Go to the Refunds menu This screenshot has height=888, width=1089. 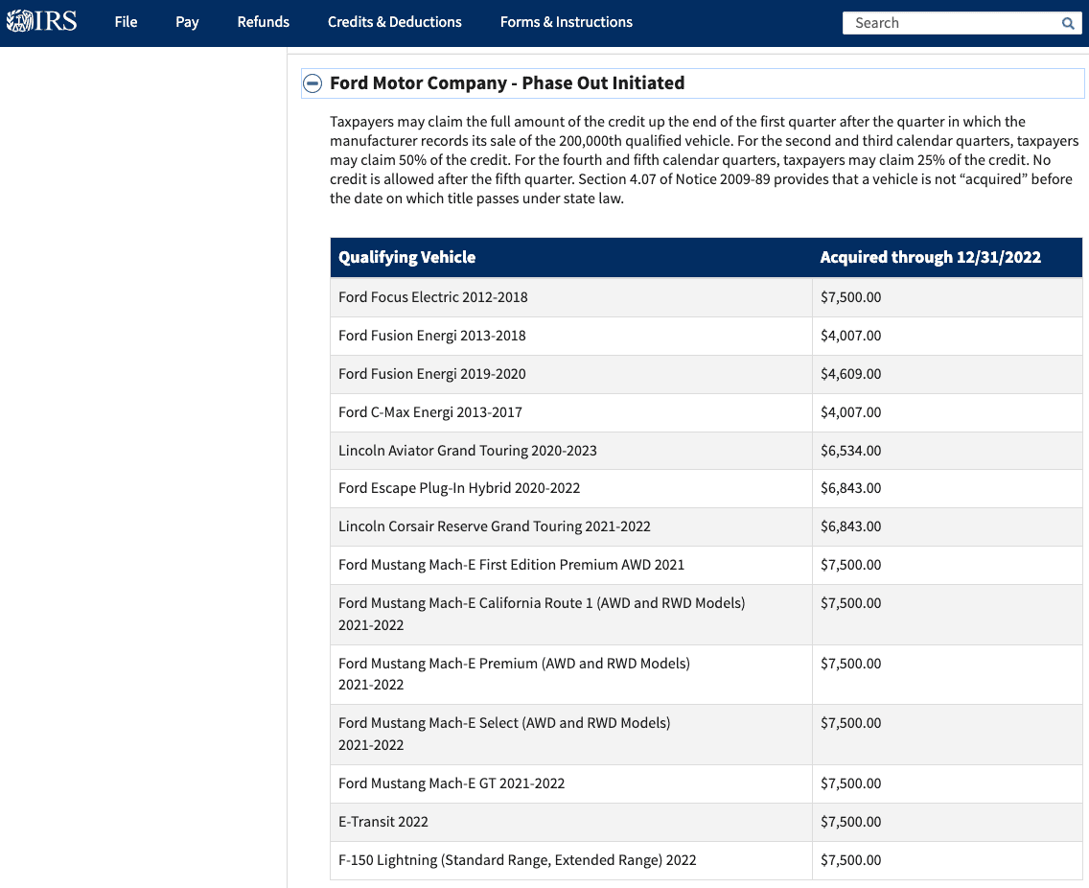(263, 22)
